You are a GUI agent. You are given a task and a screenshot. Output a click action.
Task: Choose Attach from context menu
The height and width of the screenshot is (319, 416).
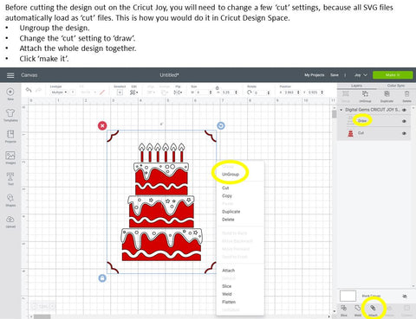228,271
